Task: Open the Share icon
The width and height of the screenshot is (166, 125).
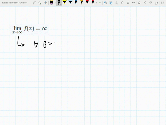Action: tap(156, 3)
